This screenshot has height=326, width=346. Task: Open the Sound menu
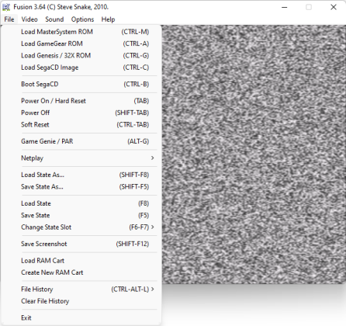click(54, 19)
